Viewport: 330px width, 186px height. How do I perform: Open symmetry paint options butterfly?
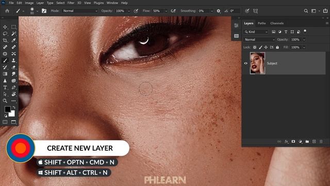point(256,11)
